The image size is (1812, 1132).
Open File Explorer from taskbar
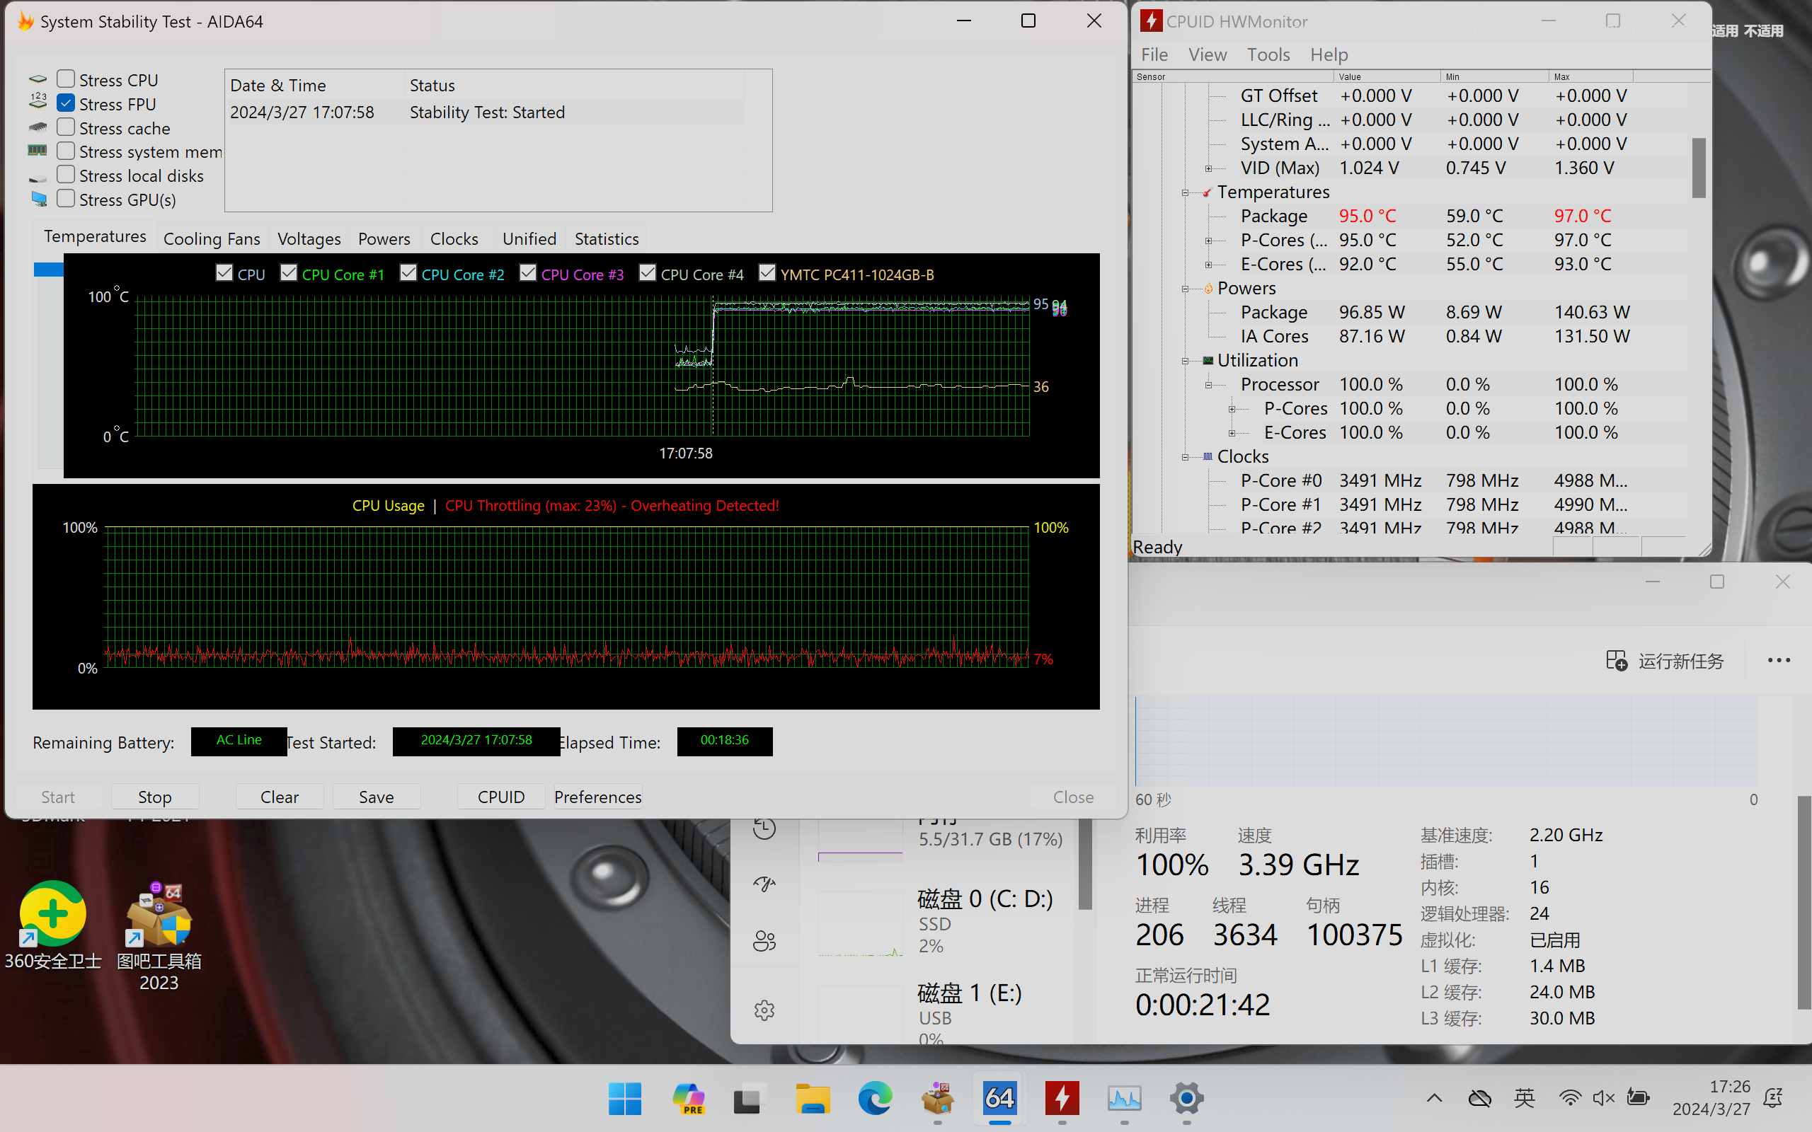click(813, 1098)
